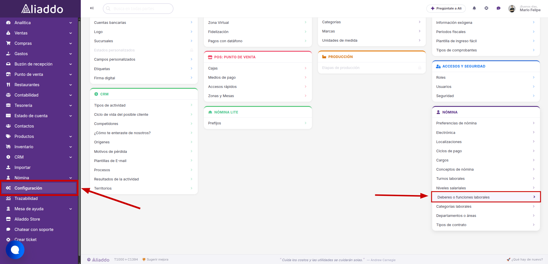Image resolution: width=548 pixels, height=264 pixels.
Task: Click the Productos tag icon
Action: click(8, 136)
